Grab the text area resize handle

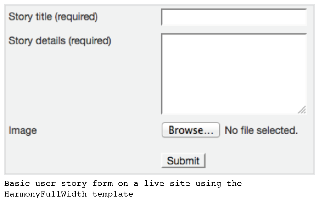(302, 110)
